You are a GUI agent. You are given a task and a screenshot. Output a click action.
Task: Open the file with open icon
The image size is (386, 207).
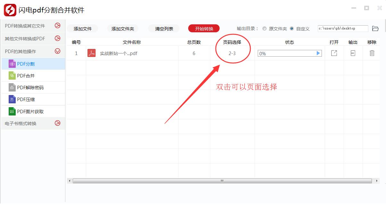coord(334,53)
